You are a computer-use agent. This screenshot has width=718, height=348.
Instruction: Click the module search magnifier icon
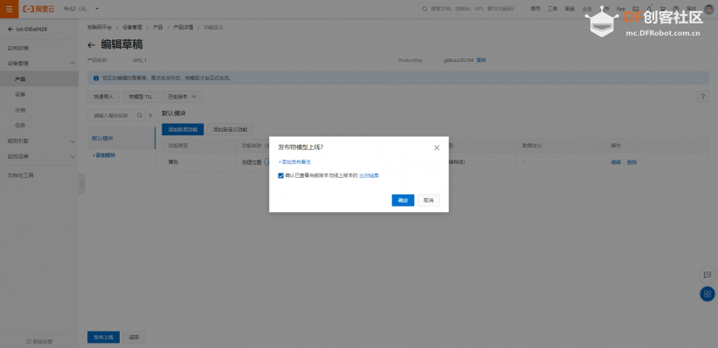[140, 115]
